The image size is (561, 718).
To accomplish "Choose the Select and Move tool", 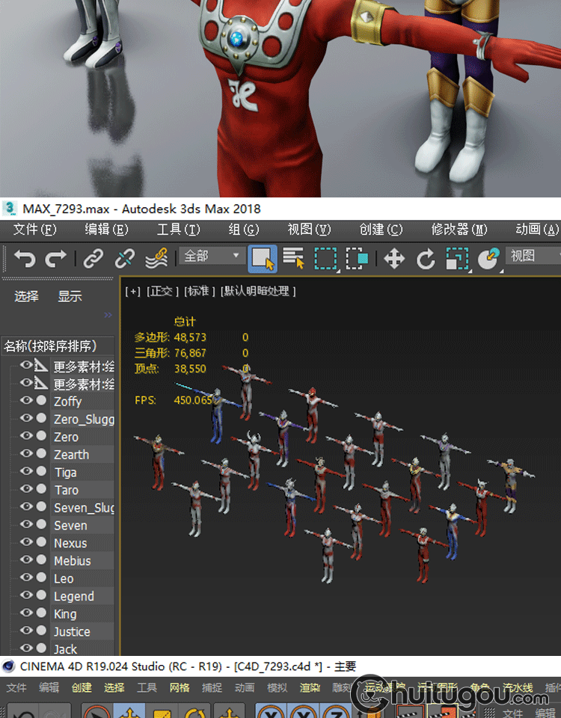I will (x=393, y=259).
